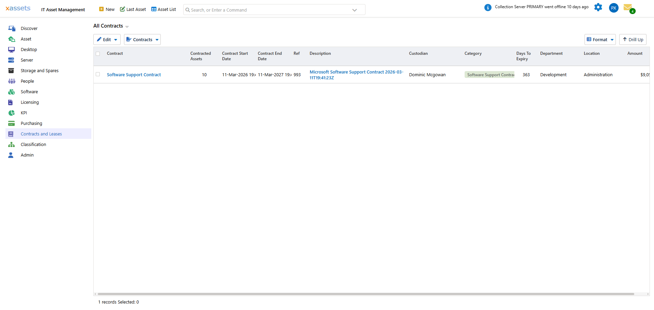
Task: Open Purchasing from the sidebar
Action: pos(31,124)
